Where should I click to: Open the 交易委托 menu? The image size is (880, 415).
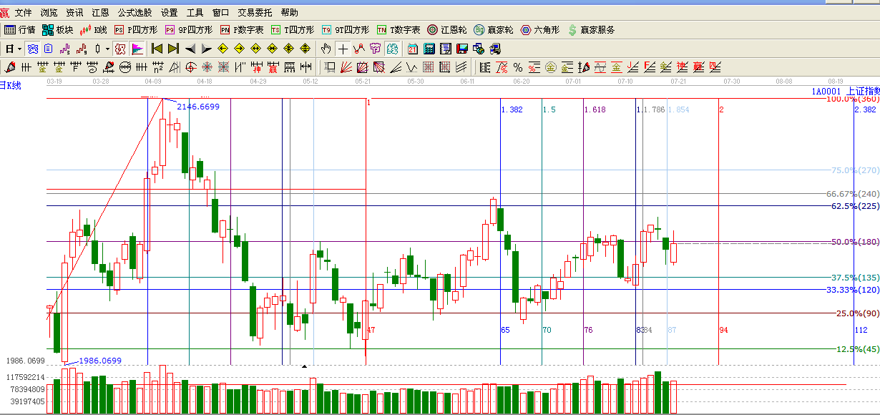click(x=255, y=13)
